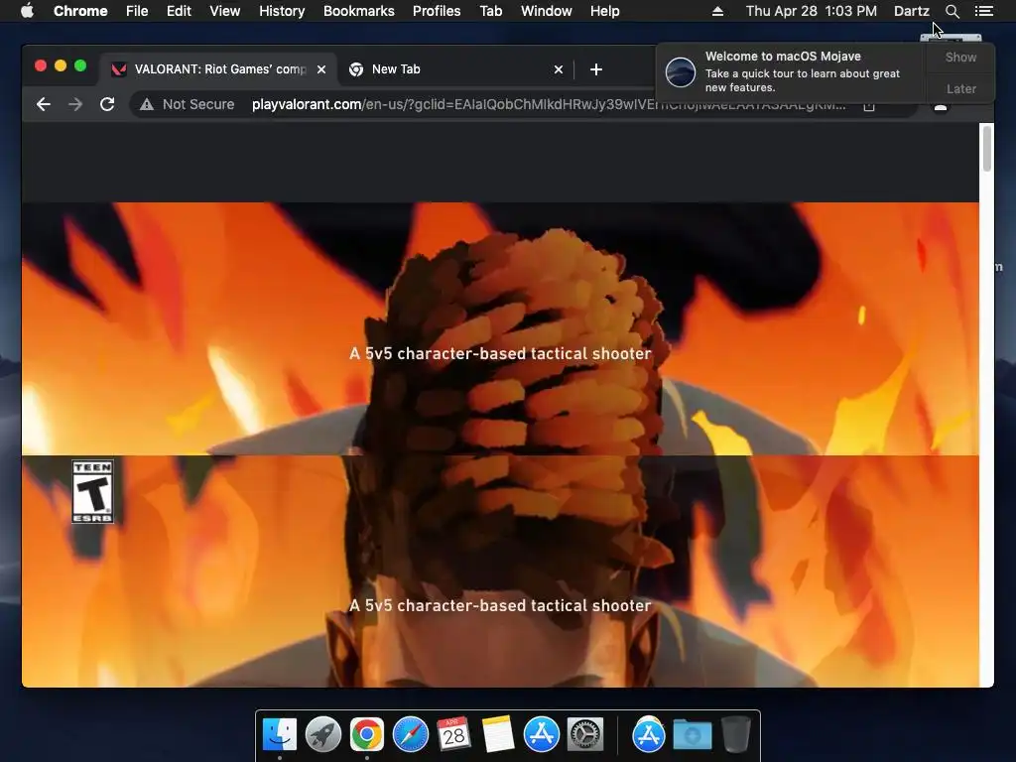This screenshot has height=762, width=1016.
Task: Open Notification Center list icon
Action: [x=983, y=11]
